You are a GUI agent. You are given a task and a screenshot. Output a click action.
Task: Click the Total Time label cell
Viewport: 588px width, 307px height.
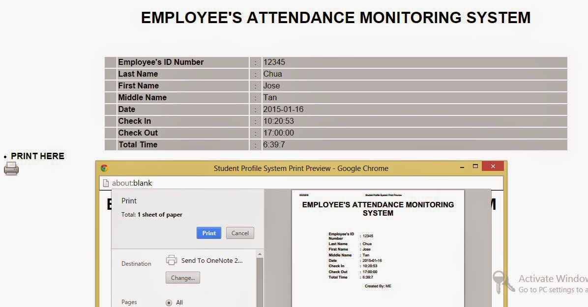(x=183, y=145)
